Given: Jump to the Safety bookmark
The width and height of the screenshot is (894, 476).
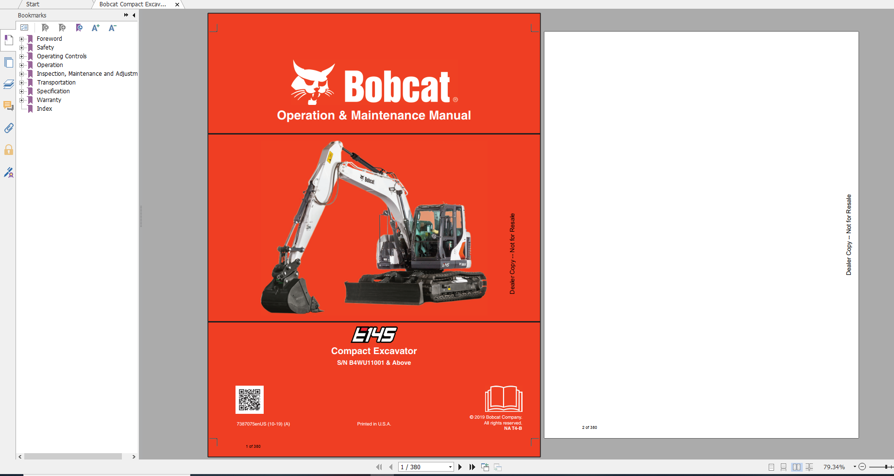Looking at the screenshot, I should (x=45, y=48).
